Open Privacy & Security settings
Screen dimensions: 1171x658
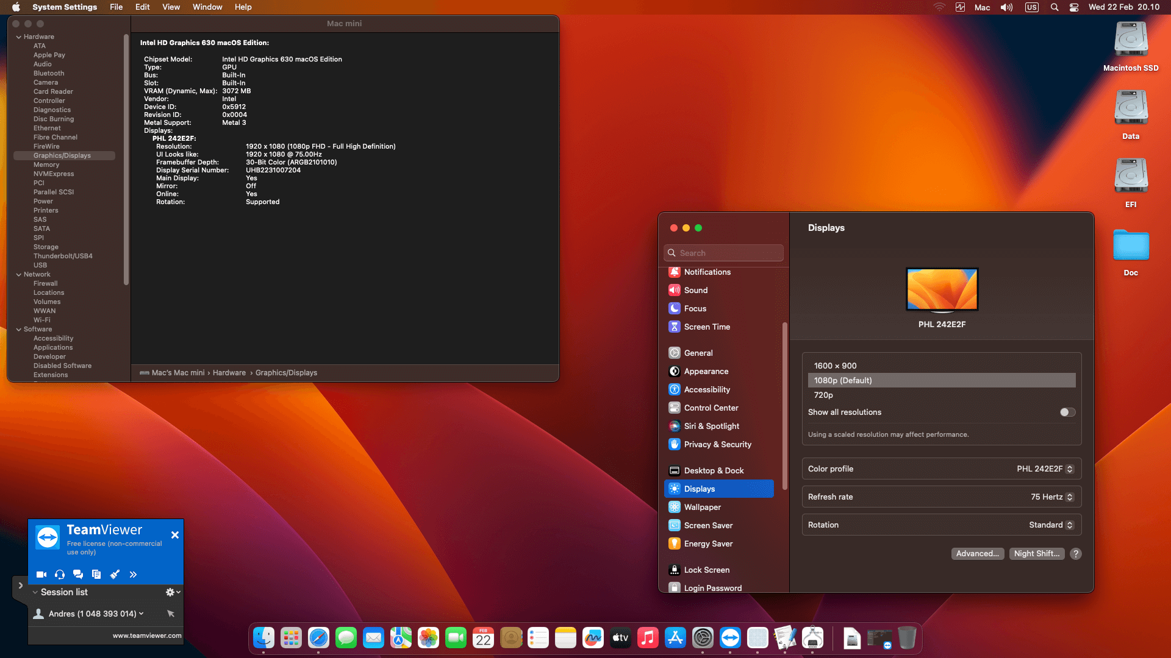pyautogui.click(x=718, y=445)
